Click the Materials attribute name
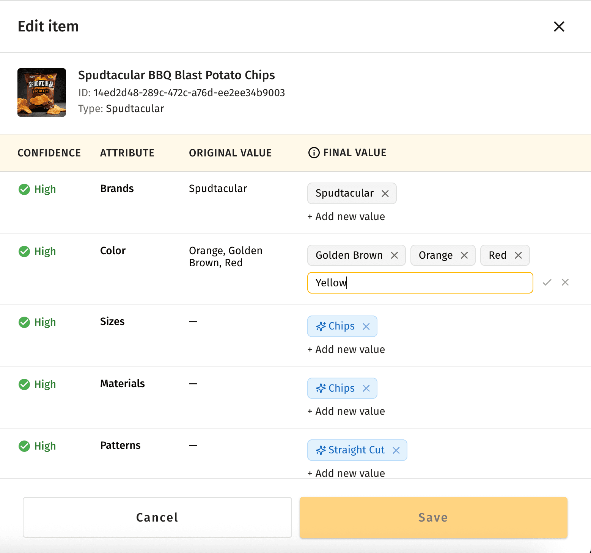Viewport: 591px width, 553px height. (x=123, y=384)
